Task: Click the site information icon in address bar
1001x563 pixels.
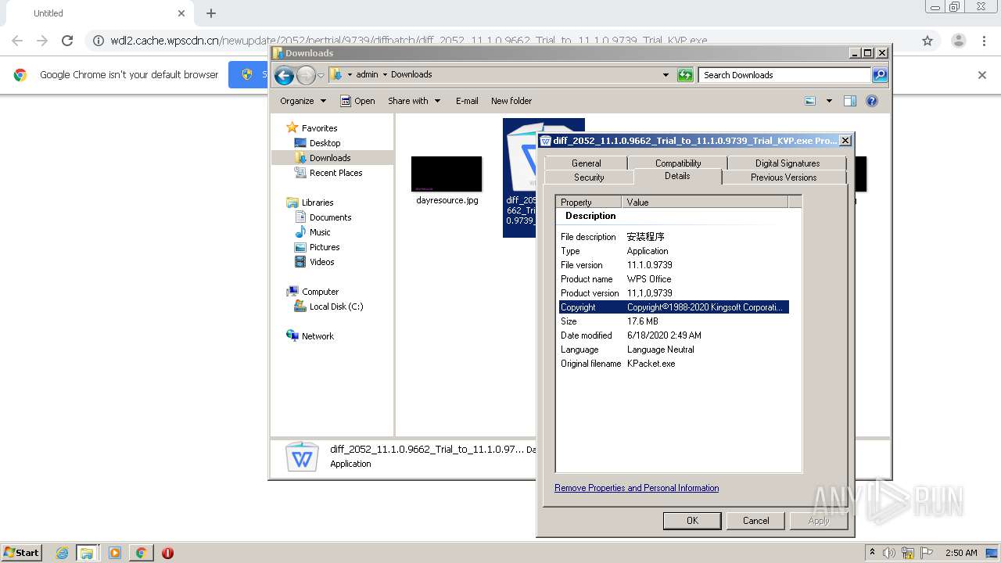Action: tap(99, 41)
